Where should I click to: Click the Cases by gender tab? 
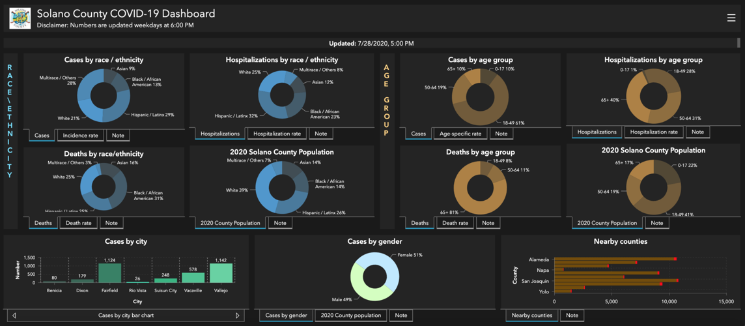tap(286, 316)
